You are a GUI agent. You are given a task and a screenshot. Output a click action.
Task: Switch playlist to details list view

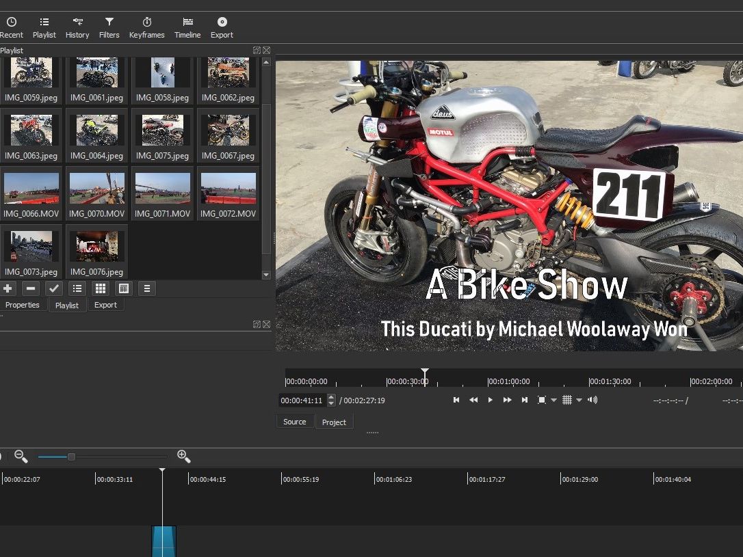point(77,288)
